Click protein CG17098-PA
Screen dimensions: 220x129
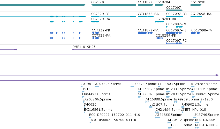[196, 33]
